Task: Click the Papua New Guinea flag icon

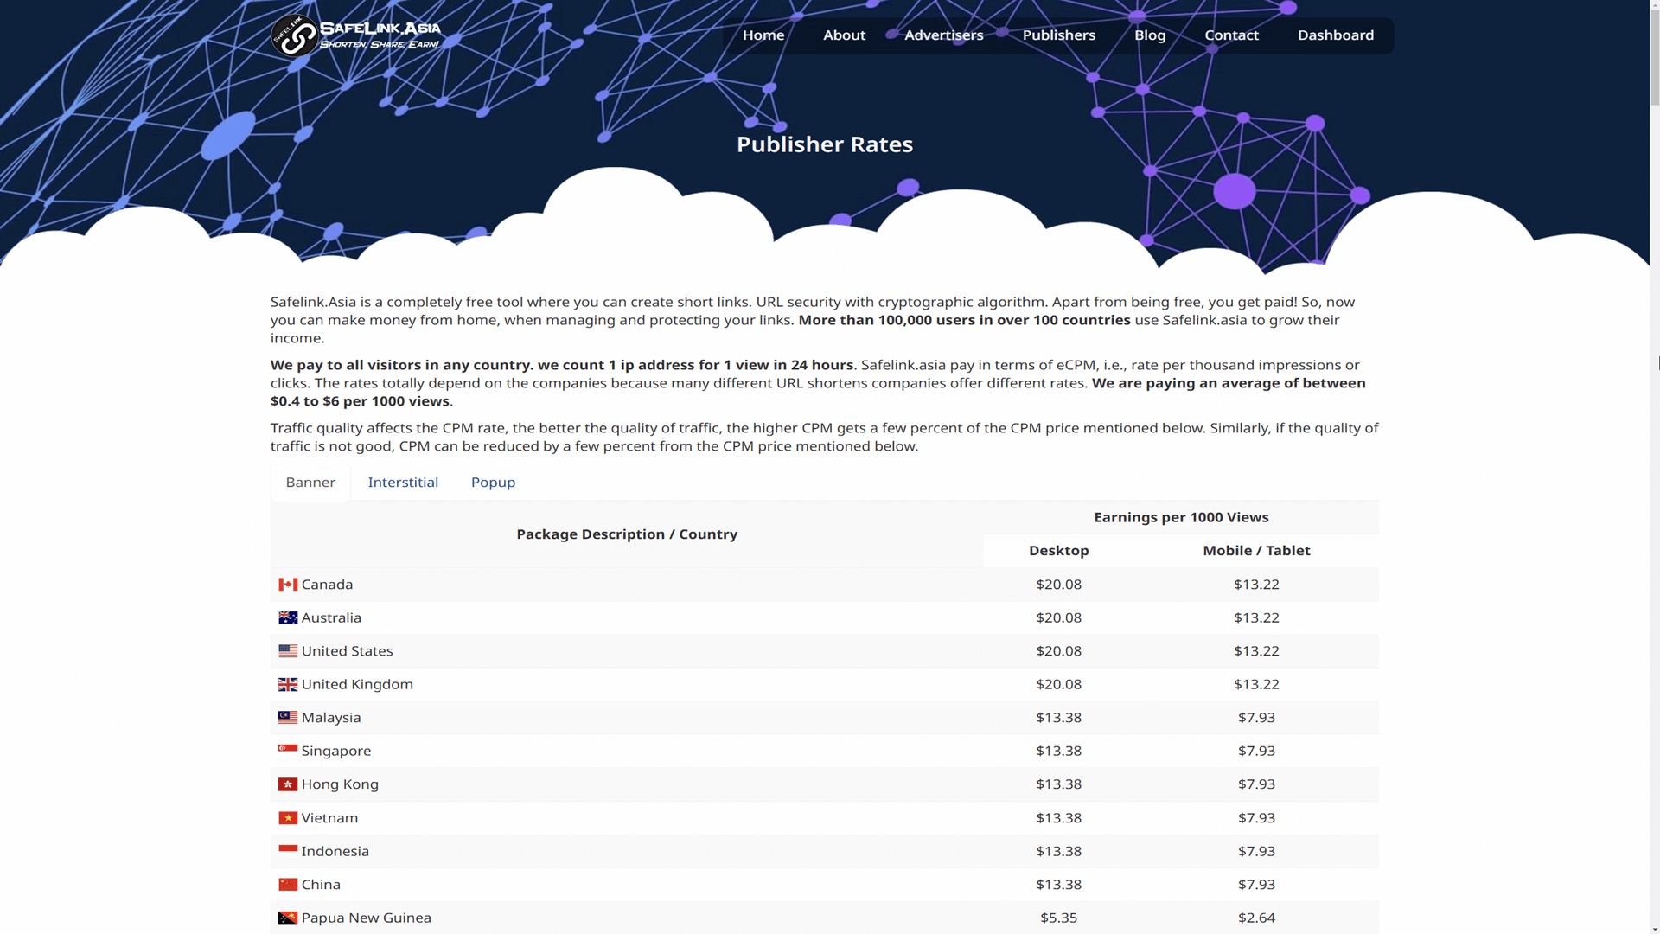Action: pyautogui.click(x=286, y=917)
